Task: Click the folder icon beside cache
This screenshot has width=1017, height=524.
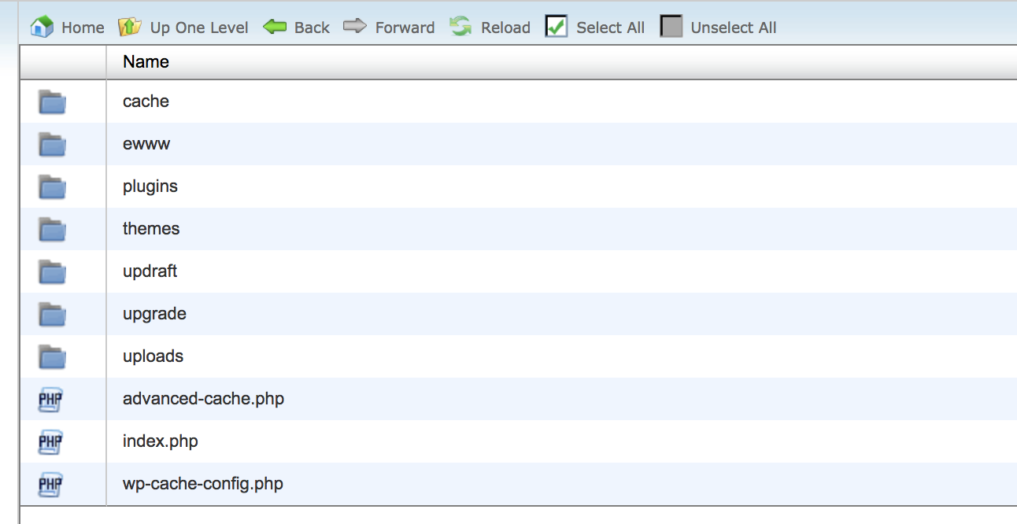Action: tap(52, 102)
